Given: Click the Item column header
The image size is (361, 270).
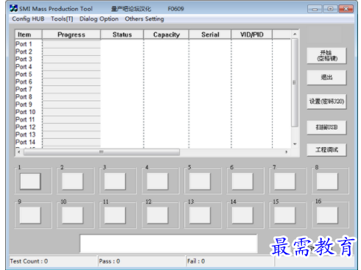Looking at the screenshot, I should (x=29, y=35).
